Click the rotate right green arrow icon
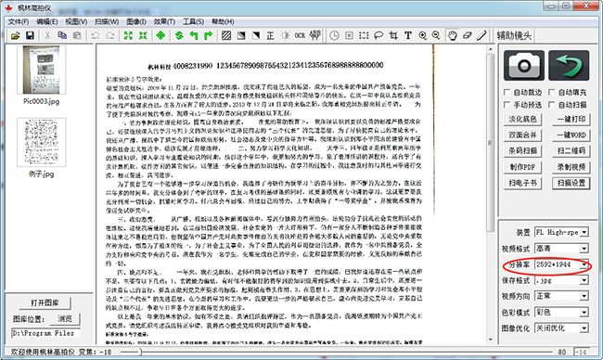Viewport: 603px width, 360px height. pos(209,36)
